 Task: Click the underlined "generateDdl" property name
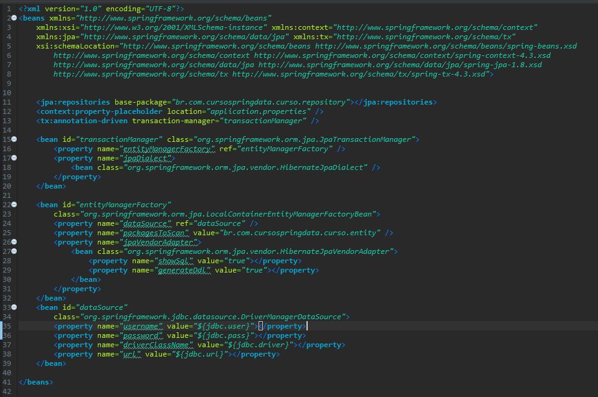point(184,270)
